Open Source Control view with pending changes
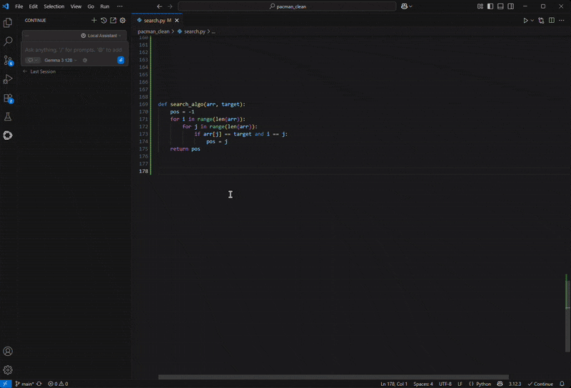Viewport: 571px width, 388px height. tap(8, 61)
